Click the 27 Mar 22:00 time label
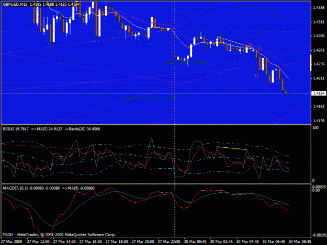Viewport: 327px width, 245px height. (x=169, y=242)
